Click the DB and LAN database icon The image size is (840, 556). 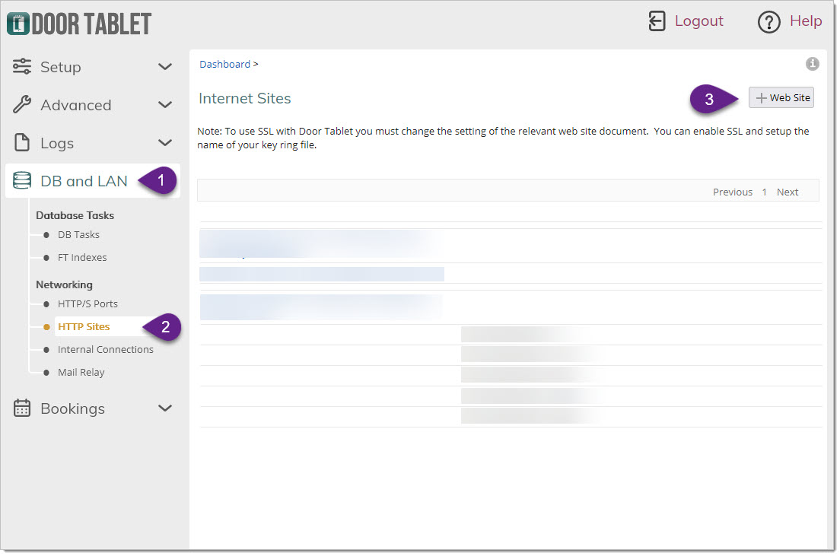point(22,181)
